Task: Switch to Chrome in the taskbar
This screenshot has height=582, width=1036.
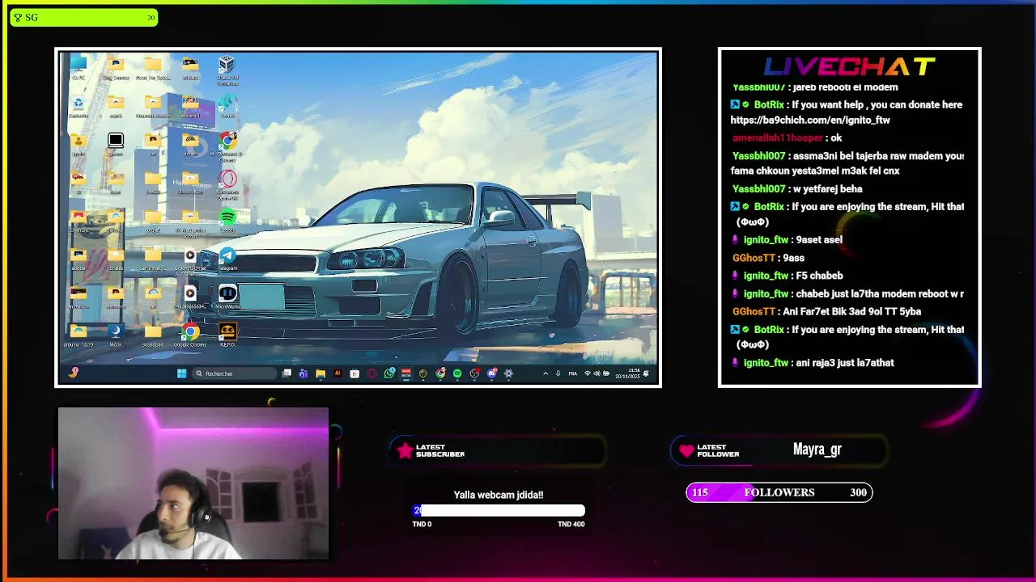Action: point(440,373)
